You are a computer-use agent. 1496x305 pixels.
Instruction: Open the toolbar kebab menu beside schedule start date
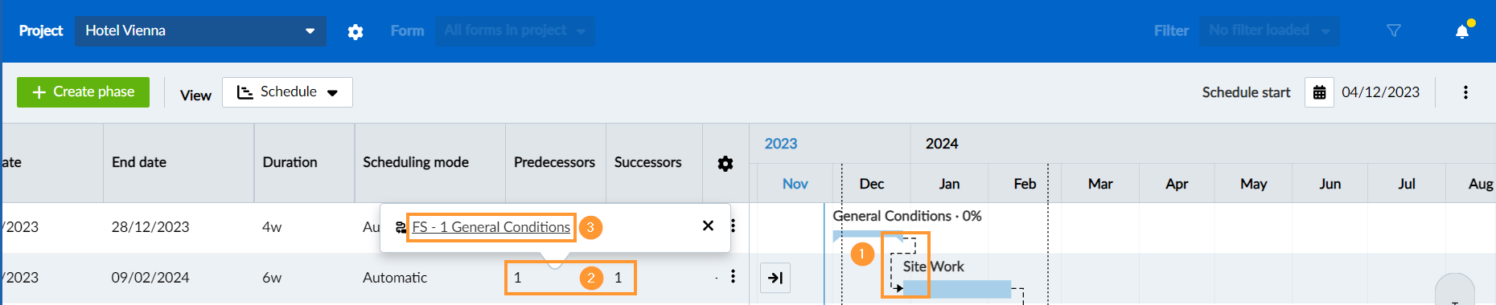click(1465, 92)
